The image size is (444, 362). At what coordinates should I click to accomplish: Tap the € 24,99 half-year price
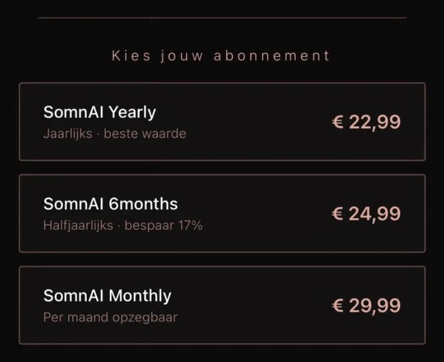pos(366,214)
